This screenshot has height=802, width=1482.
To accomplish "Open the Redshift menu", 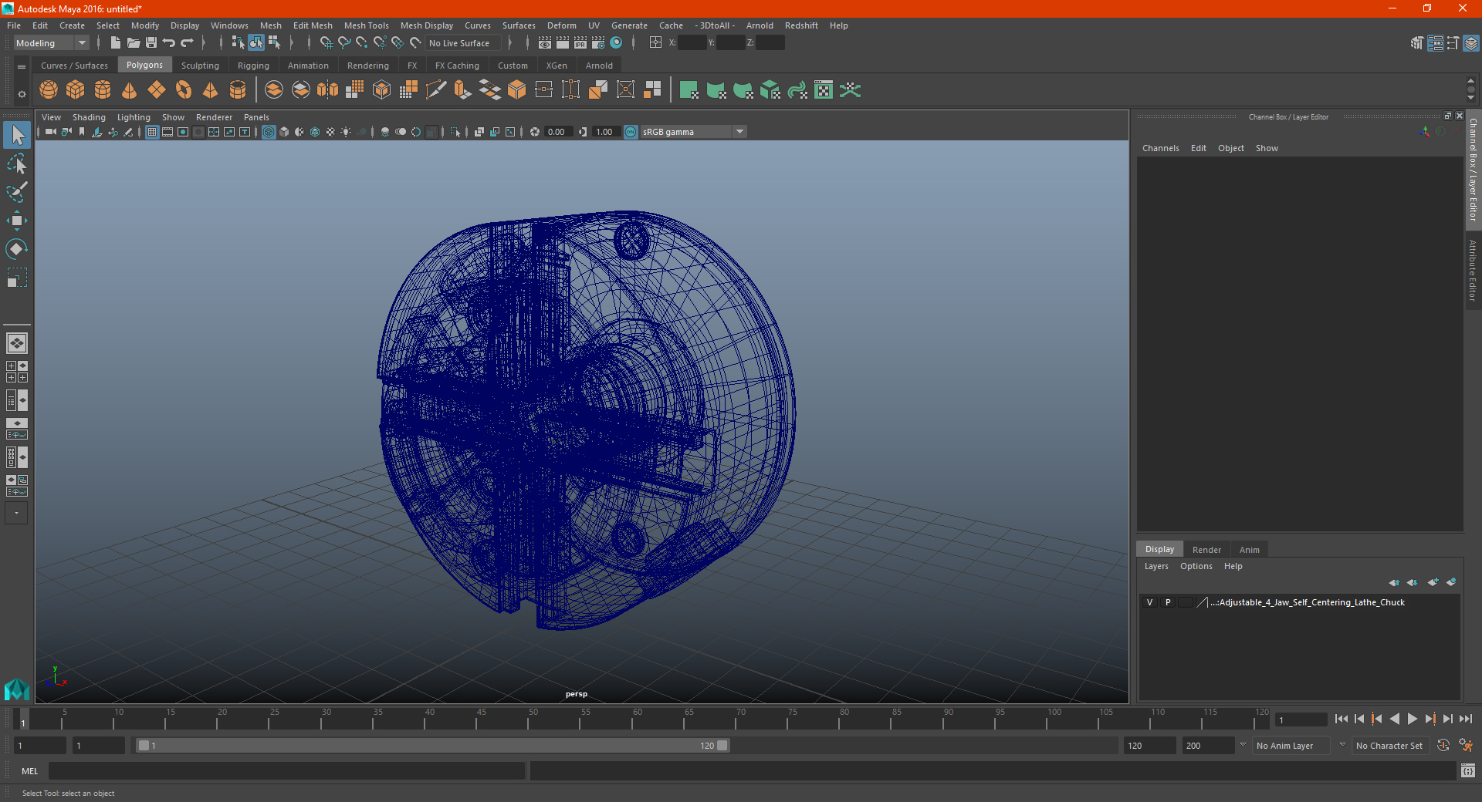I will coord(801,25).
